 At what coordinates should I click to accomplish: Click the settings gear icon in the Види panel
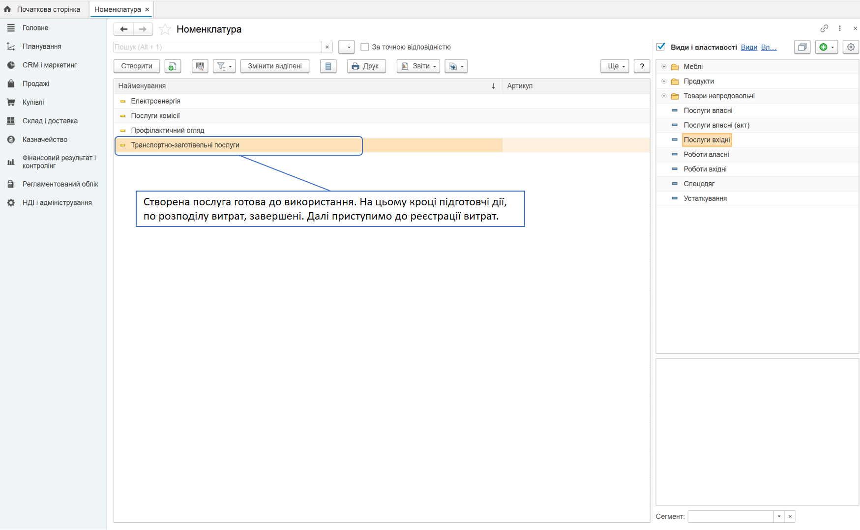[851, 47]
